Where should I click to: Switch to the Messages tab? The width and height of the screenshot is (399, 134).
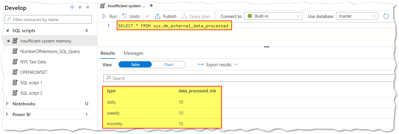click(133, 53)
